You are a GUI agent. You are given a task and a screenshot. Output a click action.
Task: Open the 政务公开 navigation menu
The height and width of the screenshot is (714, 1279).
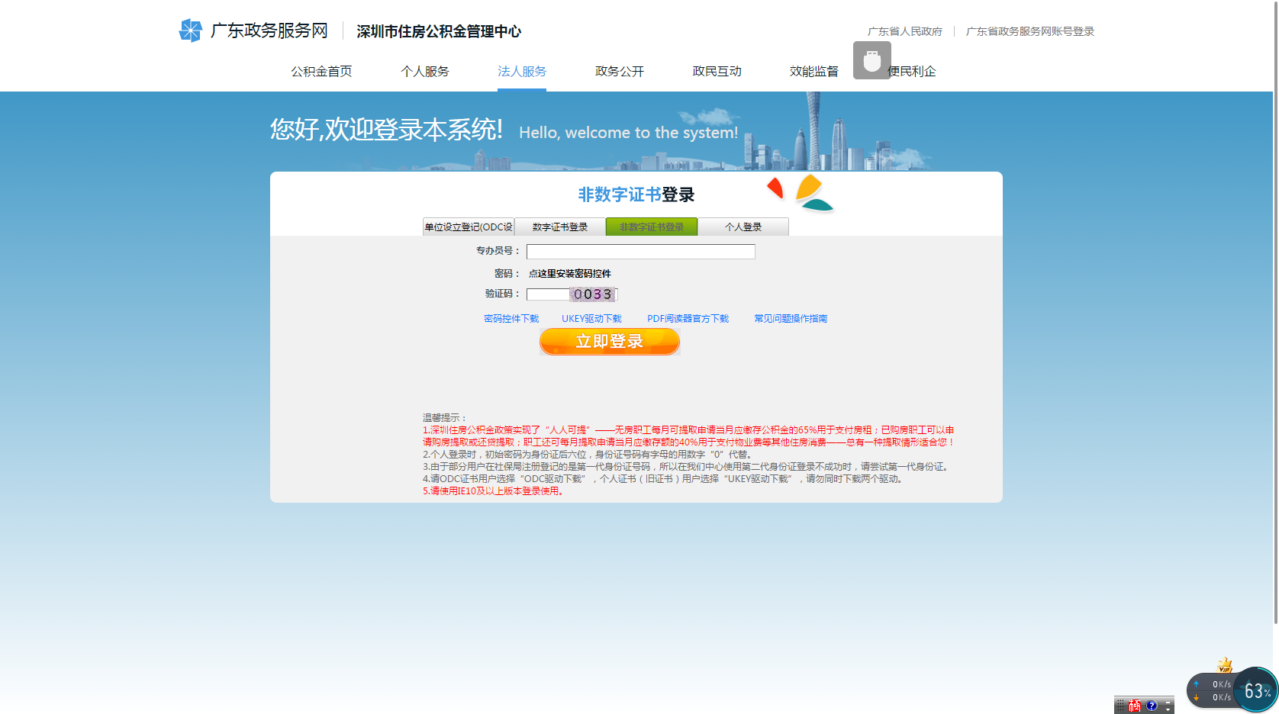pyautogui.click(x=620, y=72)
